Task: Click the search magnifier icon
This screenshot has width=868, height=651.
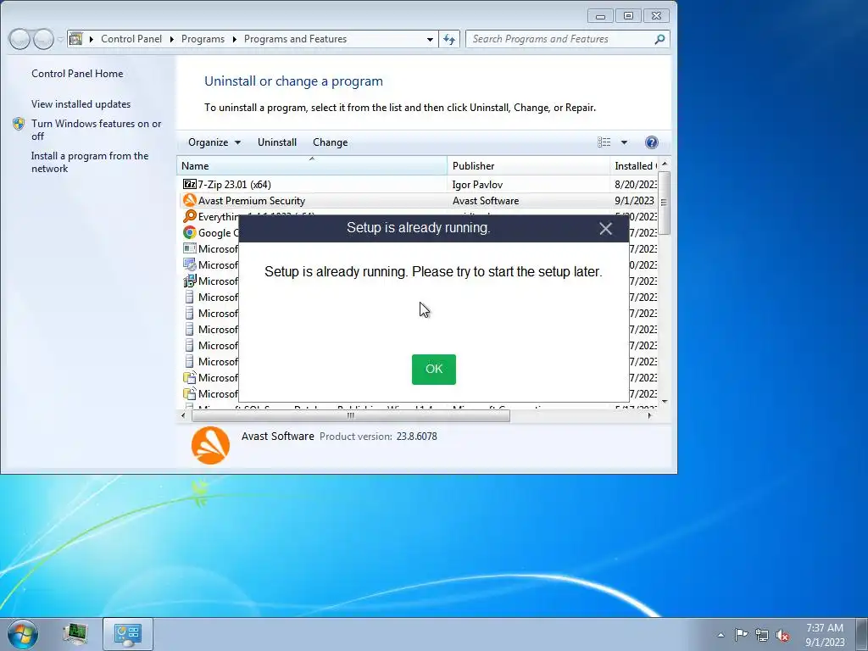Action: 659,39
